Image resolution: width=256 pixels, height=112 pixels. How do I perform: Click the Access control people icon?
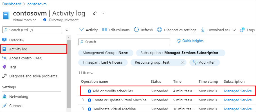click(5, 58)
